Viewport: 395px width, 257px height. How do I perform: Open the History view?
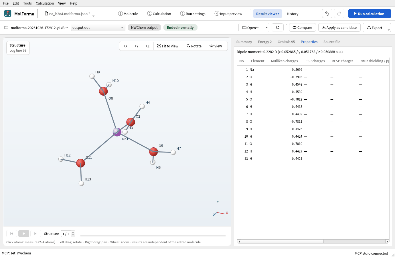[x=293, y=14]
